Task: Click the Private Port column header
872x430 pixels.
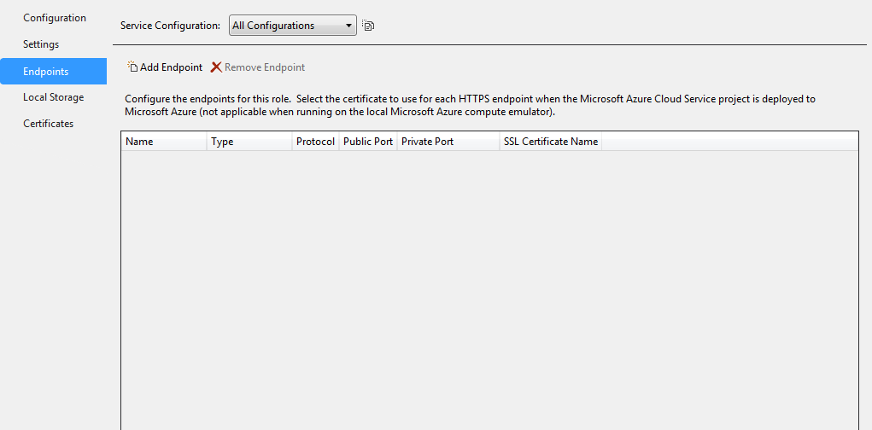Action: [448, 142]
